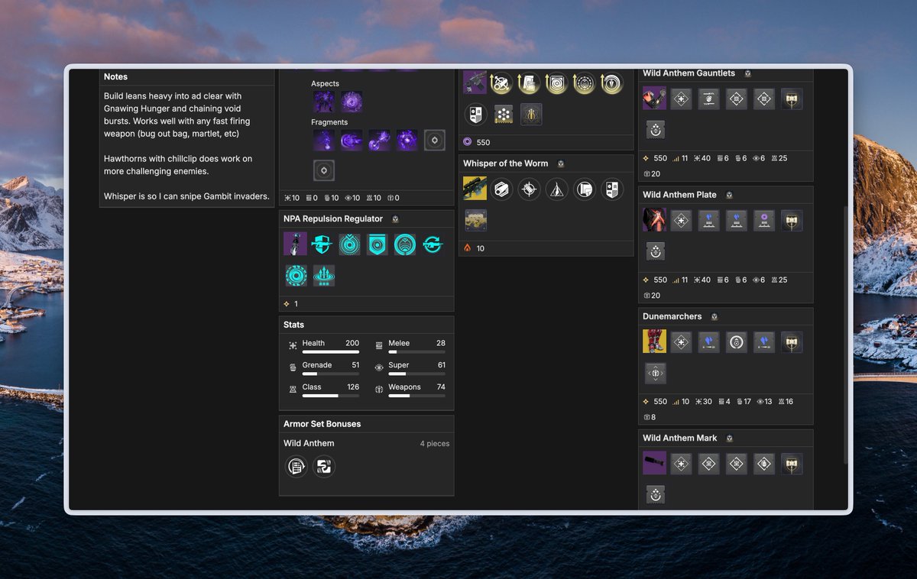Image resolution: width=917 pixels, height=579 pixels.
Task: Open the Wild Anthem Plate armor thumbnail
Action: click(655, 220)
